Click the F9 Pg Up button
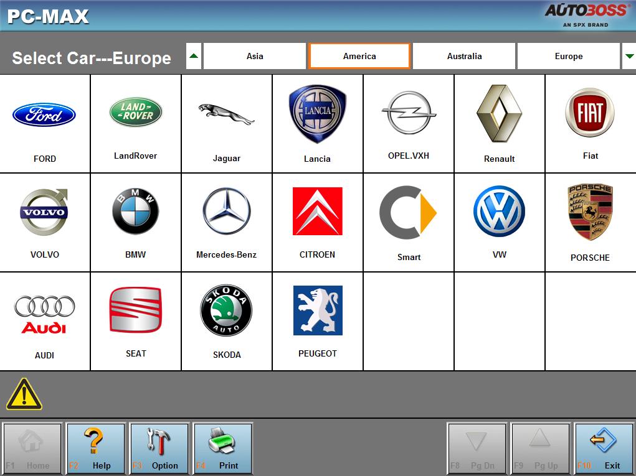Image resolution: width=636 pixels, height=476 pixels. click(x=540, y=449)
